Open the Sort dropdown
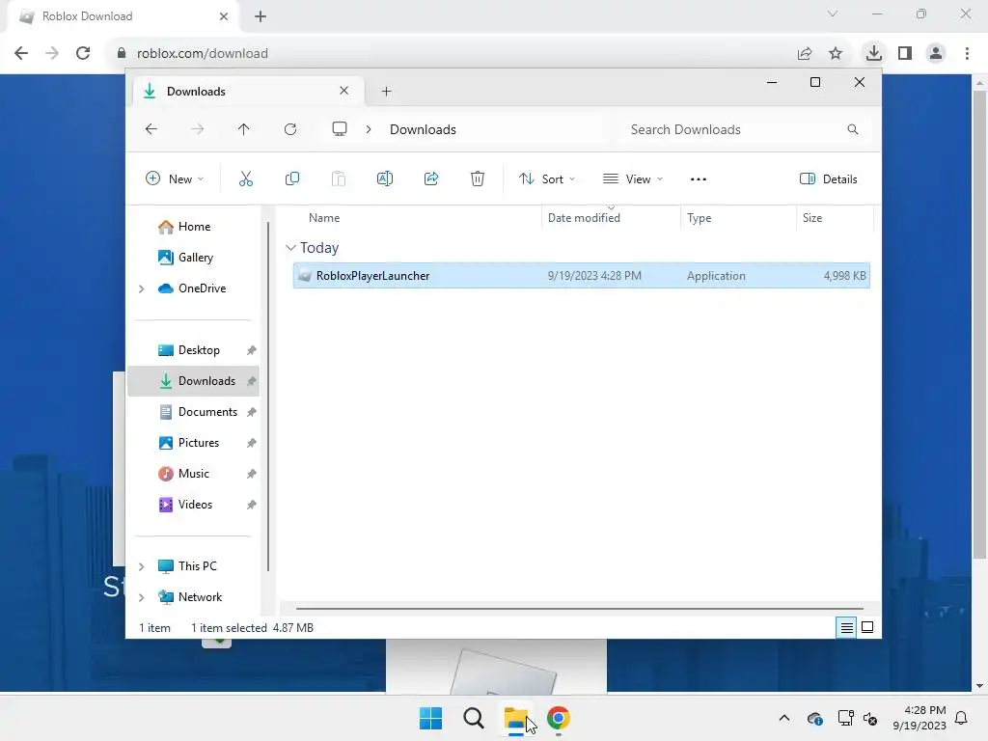Screen dimensions: 988x741 (546, 178)
